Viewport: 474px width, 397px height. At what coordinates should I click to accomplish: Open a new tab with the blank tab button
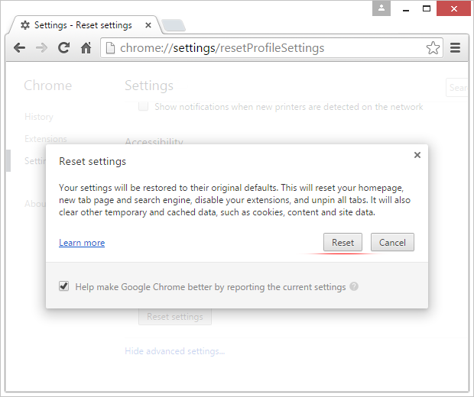point(174,25)
